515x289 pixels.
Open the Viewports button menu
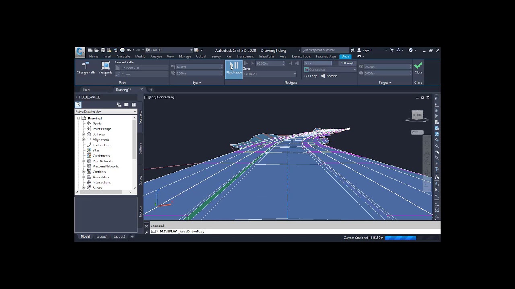coord(105,68)
